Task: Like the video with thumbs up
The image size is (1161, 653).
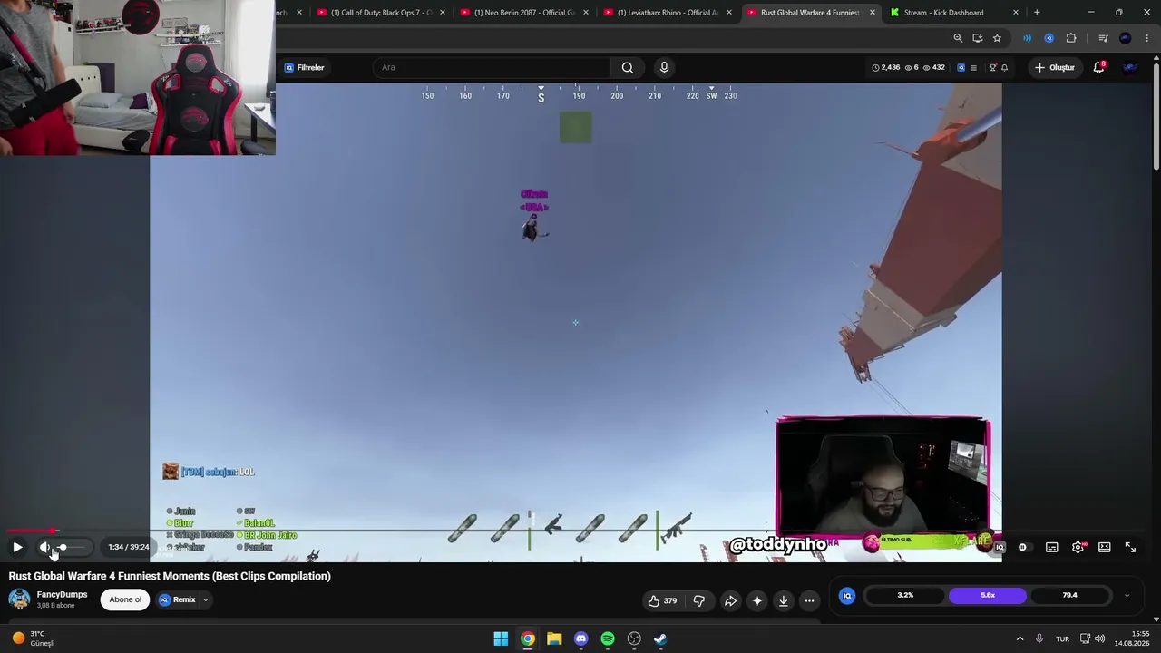Action: (662, 600)
